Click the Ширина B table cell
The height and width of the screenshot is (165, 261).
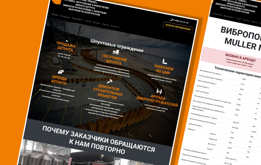213,139
